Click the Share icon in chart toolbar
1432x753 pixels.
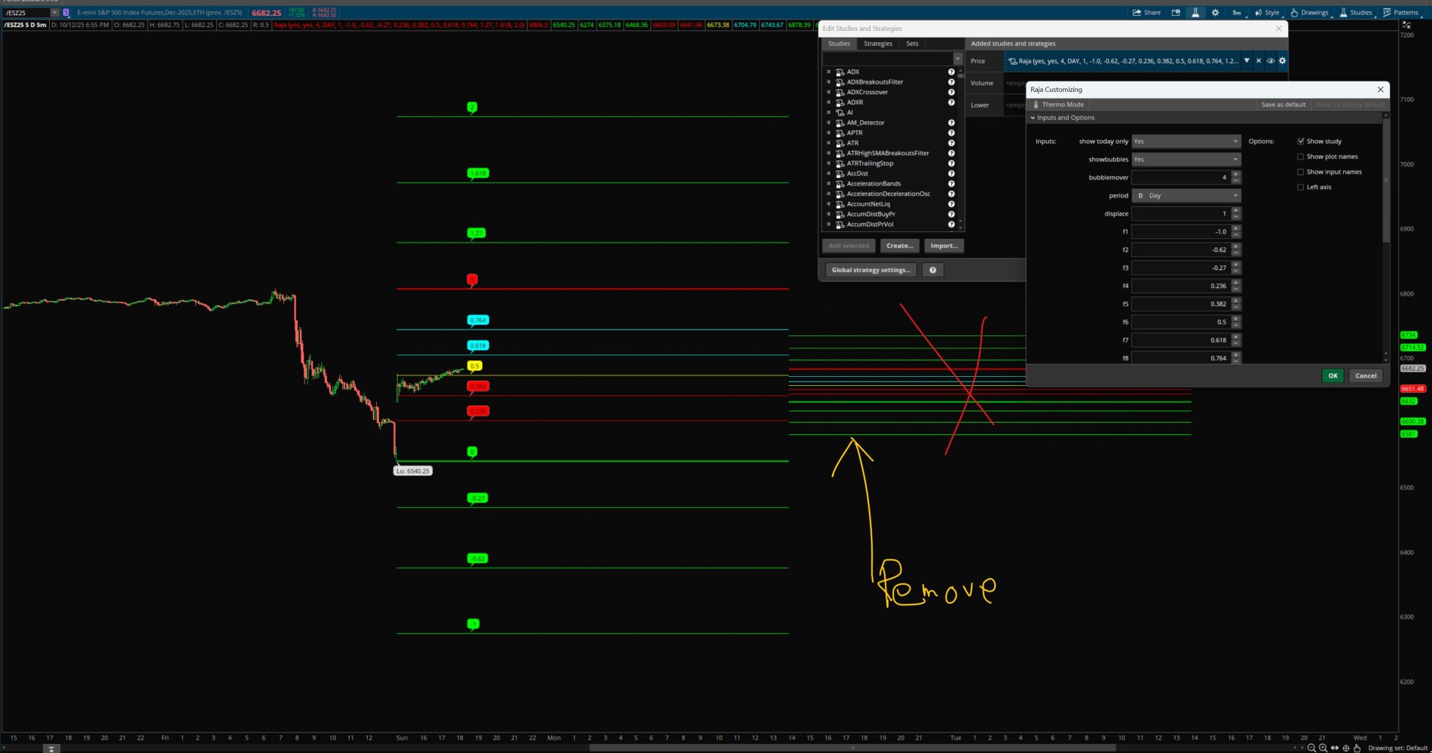[x=1146, y=12]
